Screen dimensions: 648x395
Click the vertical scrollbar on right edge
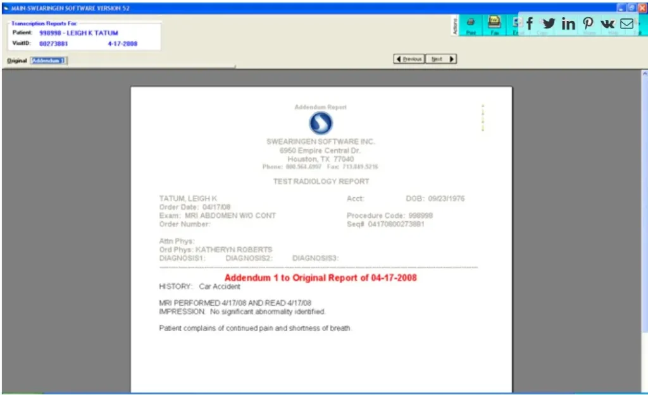pyautogui.click(x=644, y=228)
